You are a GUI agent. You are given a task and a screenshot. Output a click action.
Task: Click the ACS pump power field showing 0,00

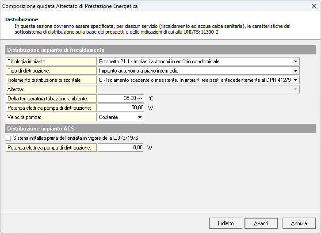(x=121, y=148)
